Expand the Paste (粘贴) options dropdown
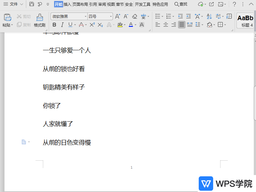256x192 pixels. click(x=12, y=25)
